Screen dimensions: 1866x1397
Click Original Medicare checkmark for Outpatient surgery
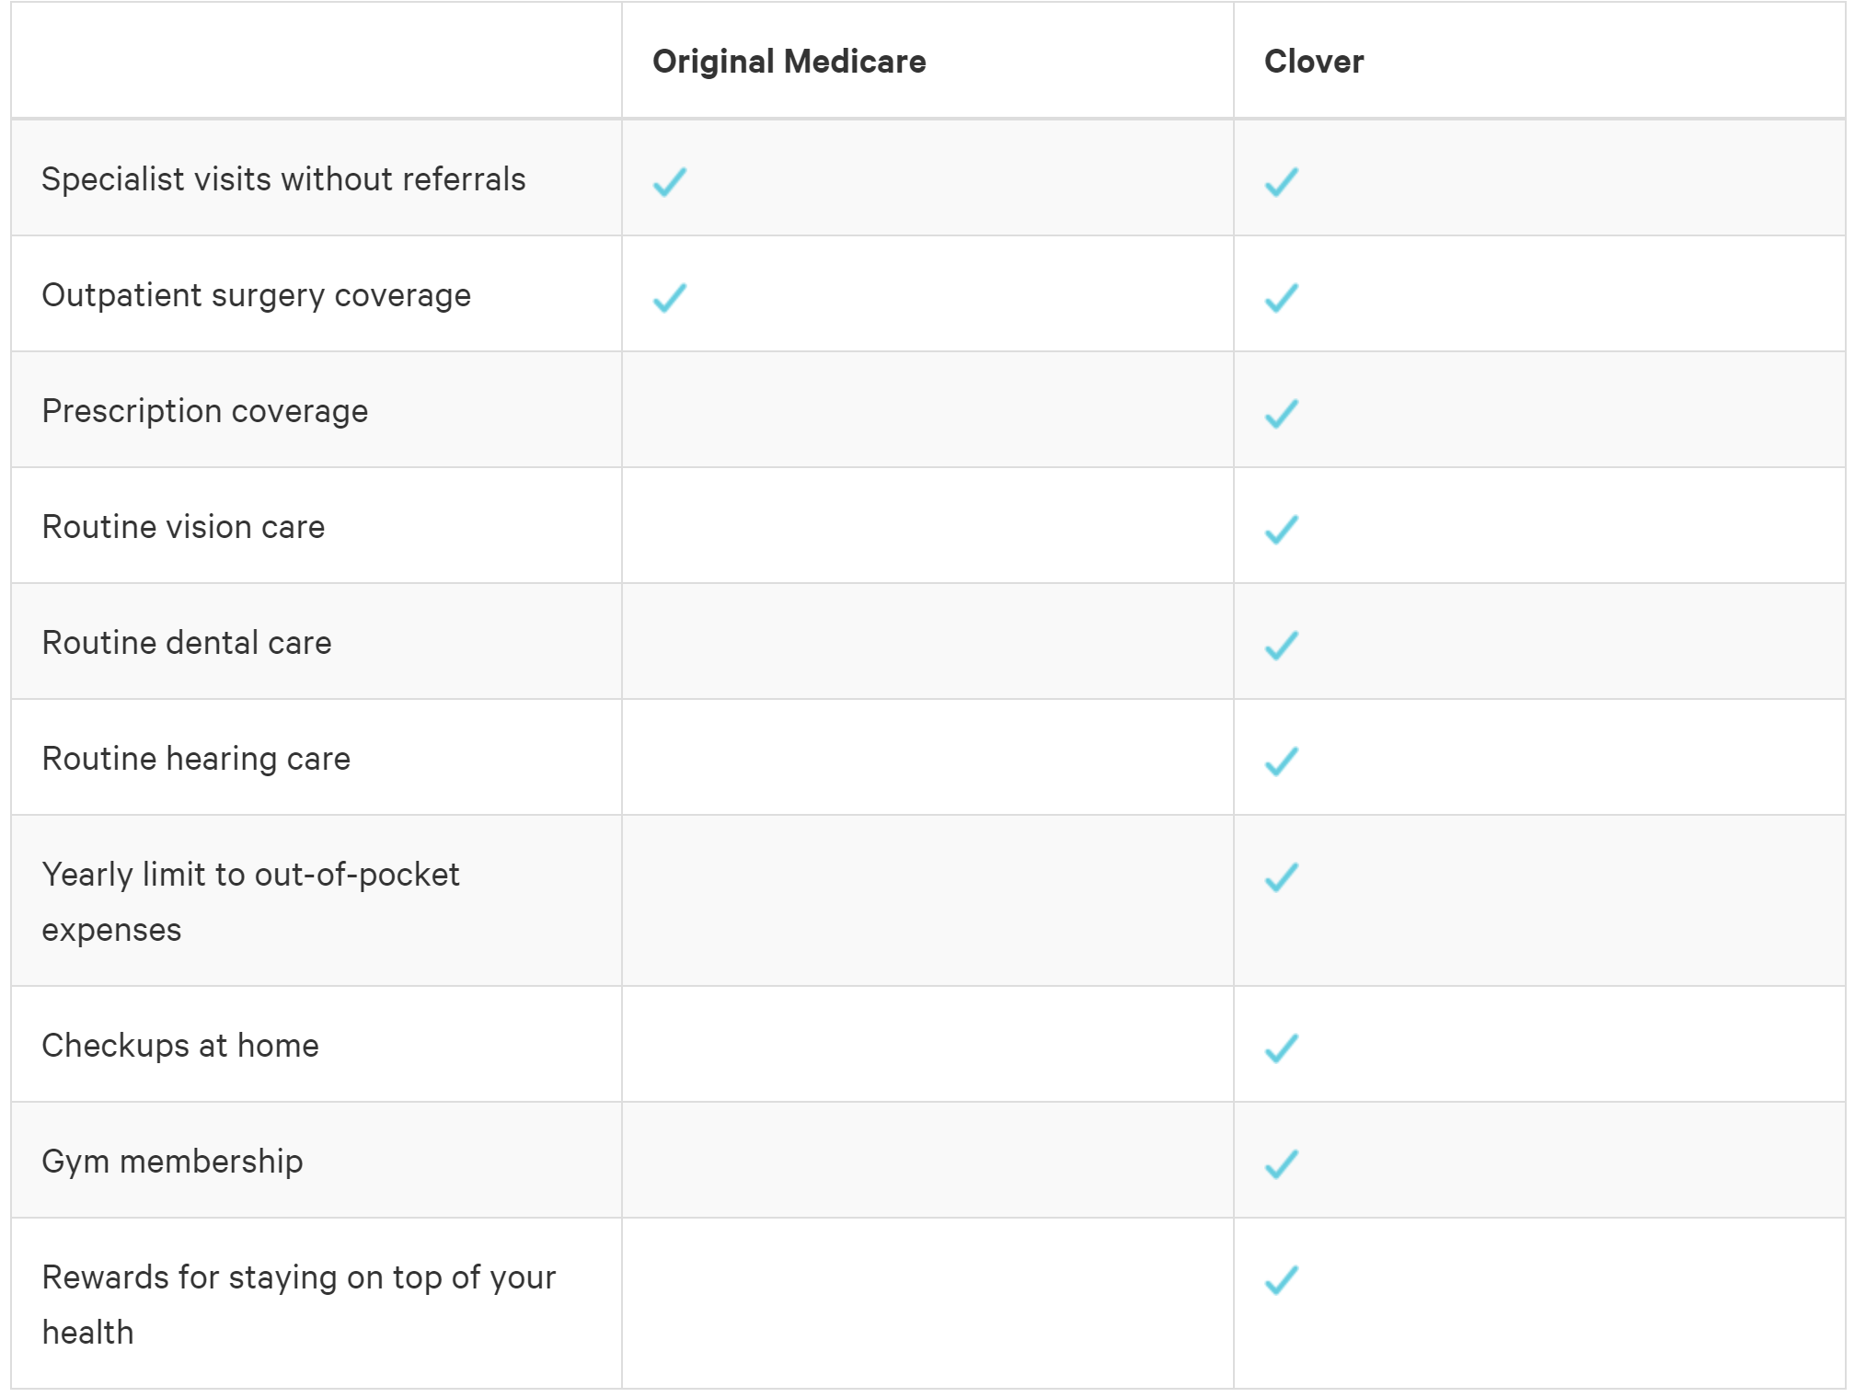point(670,297)
